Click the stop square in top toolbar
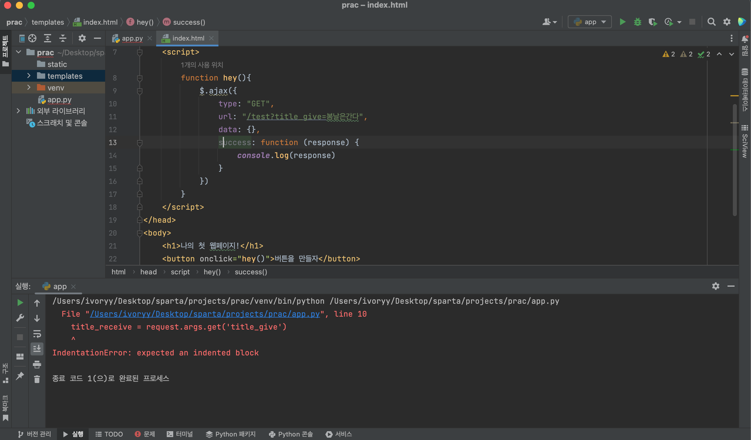The width and height of the screenshot is (751, 440). point(692,22)
